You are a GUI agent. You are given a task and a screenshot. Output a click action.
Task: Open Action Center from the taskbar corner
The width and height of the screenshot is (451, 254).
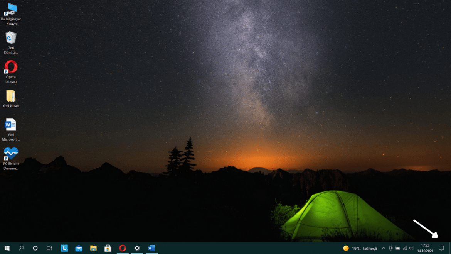(442, 248)
